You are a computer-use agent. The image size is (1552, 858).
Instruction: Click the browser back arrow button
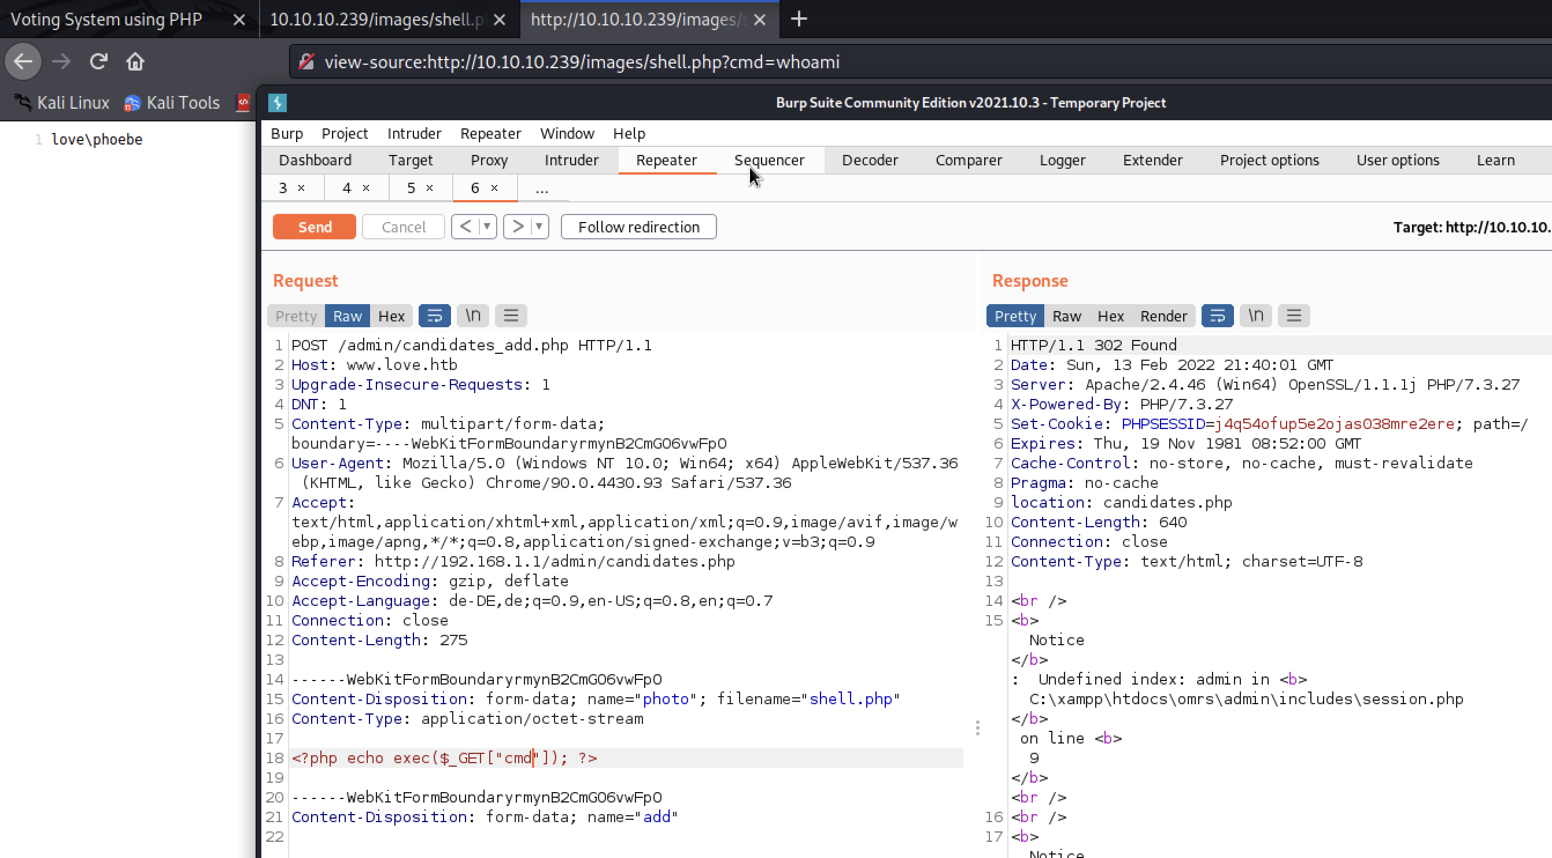coord(23,61)
